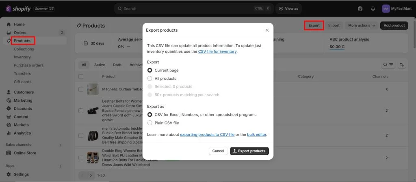The width and height of the screenshot is (416, 182).
Task: Open the MyFastMart account avatar
Action: (386, 9)
